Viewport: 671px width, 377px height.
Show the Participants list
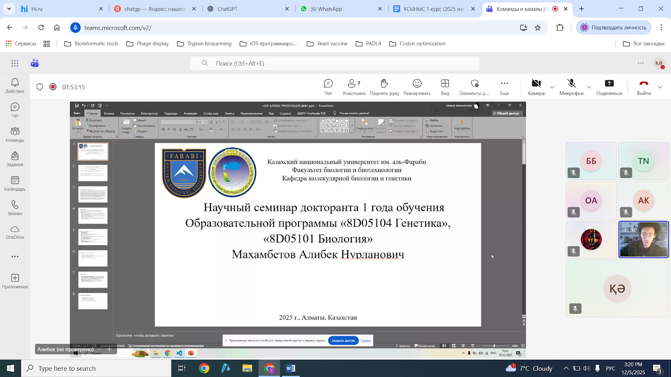(x=354, y=87)
